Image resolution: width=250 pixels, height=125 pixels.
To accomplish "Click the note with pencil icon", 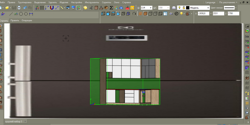I will pyautogui.click(x=247, y=98).
